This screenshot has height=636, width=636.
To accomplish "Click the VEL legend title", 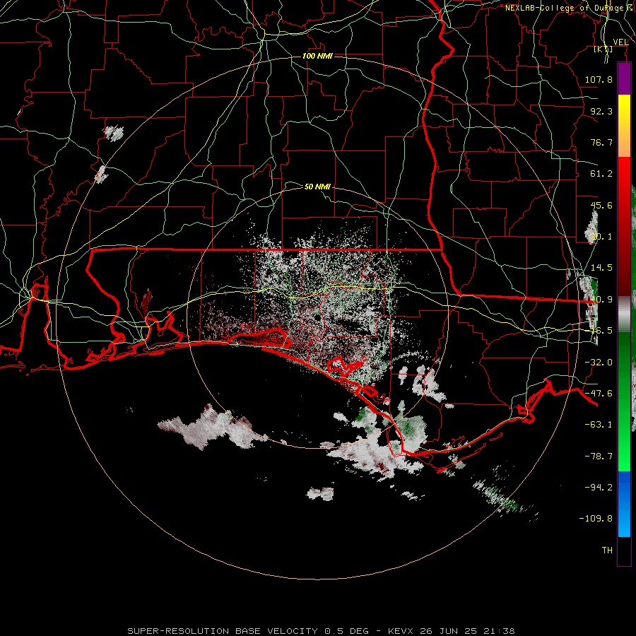I will click(x=620, y=42).
